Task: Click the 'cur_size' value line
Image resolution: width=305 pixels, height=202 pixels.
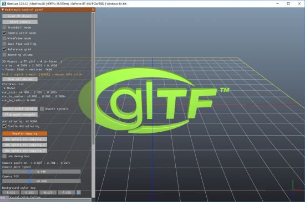Action: click(x=30, y=92)
